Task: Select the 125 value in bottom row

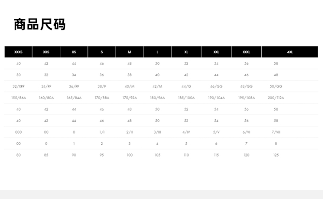Action: click(x=276, y=155)
